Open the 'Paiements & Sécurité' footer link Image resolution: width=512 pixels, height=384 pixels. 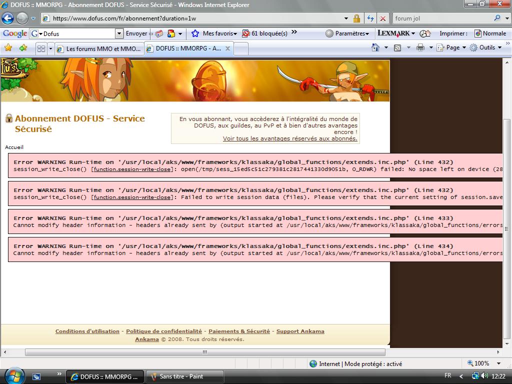point(239,331)
